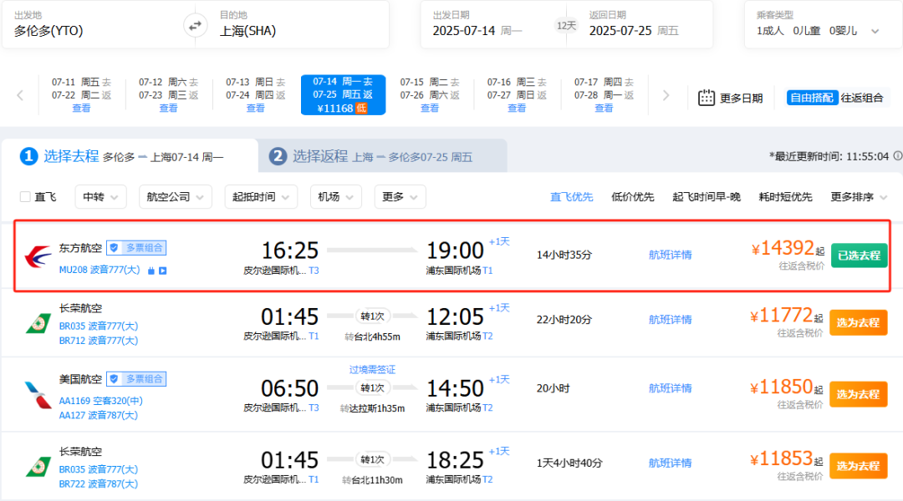Viewport: 903px width, 501px height.
Task: Click the 1天4小时40分 duration text
Action: click(569, 463)
